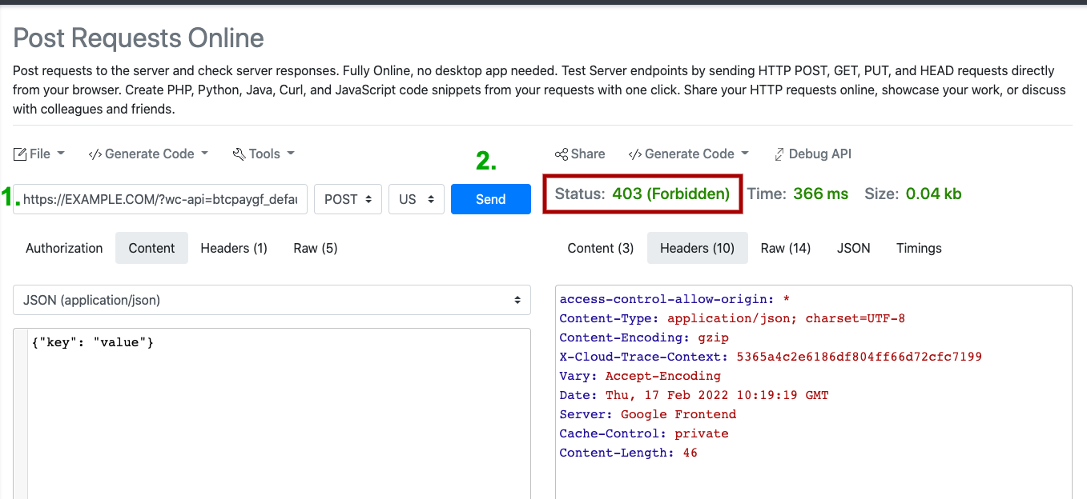This screenshot has height=499, width=1087.
Task: Switch to response Content (3) tab
Action: click(x=600, y=248)
